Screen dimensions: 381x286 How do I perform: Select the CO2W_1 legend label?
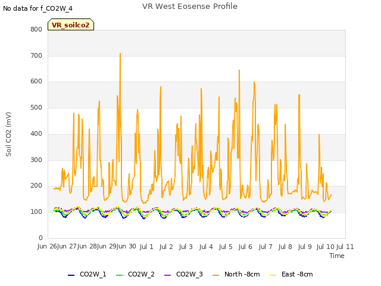point(93,274)
